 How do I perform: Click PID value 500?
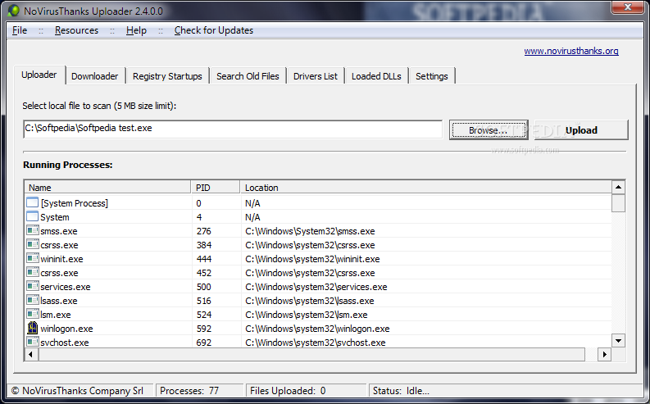point(204,287)
